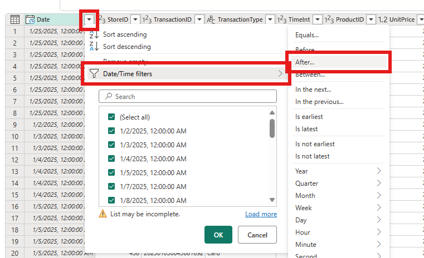
Task: Click the table icon in header corner
Action: click(15, 19)
